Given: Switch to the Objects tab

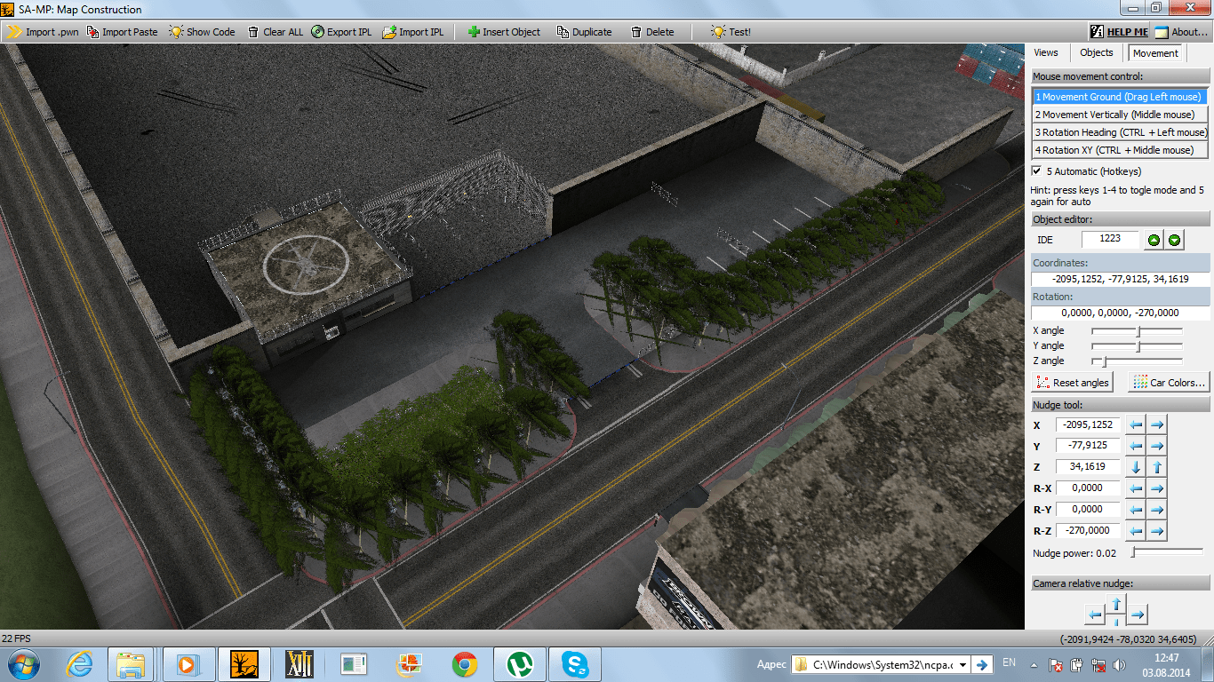Looking at the screenshot, I should tap(1096, 52).
